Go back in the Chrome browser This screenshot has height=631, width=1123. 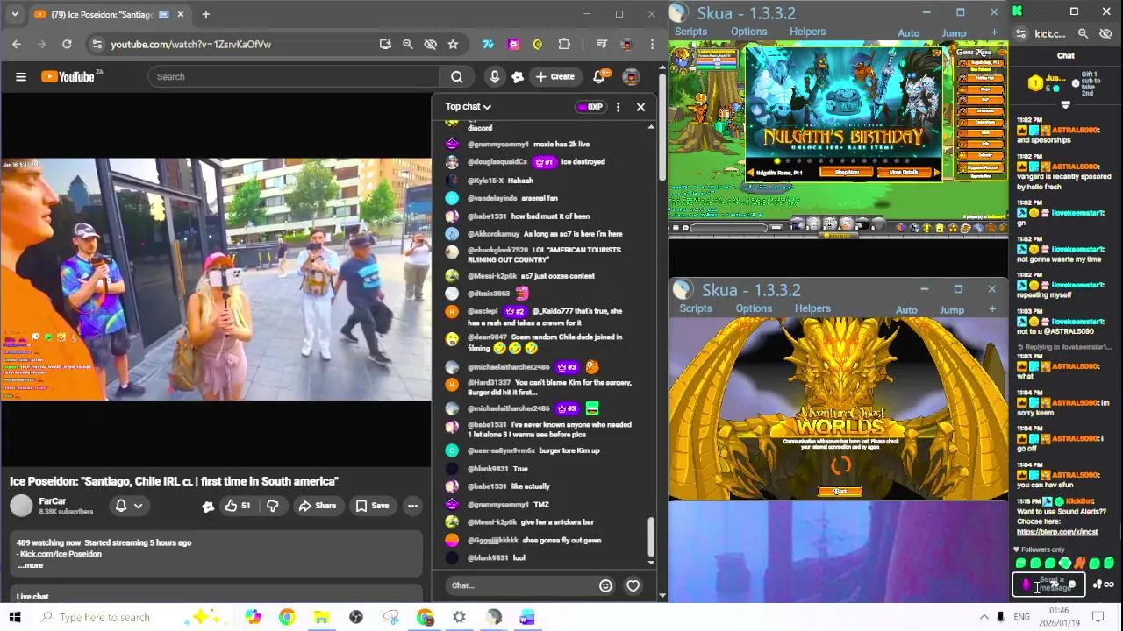pyautogui.click(x=17, y=44)
